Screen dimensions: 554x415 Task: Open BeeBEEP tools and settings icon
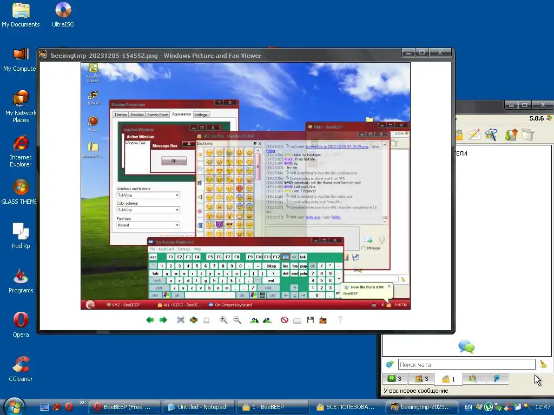491,135
